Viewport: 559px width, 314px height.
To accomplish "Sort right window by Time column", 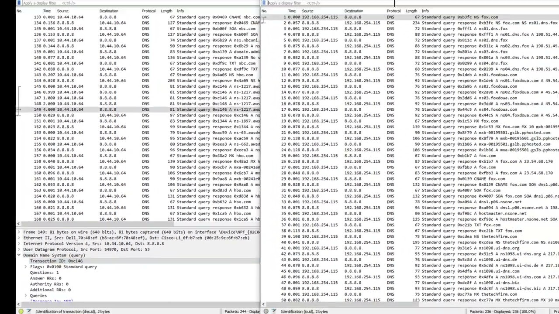I will 292,11.
